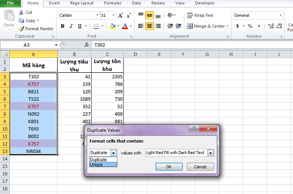
Task: Open the Name Box dropdown arrow
Action: [56, 45]
